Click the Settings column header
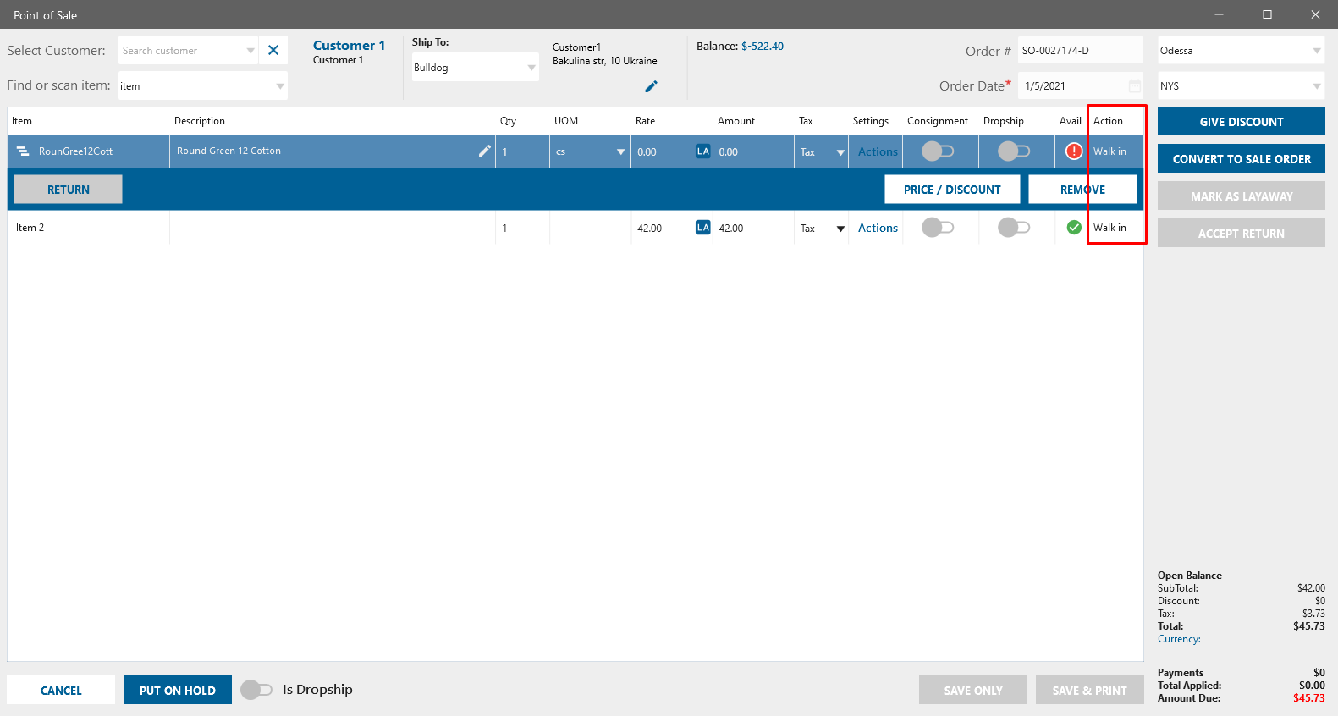Image resolution: width=1338 pixels, height=716 pixels. pyautogui.click(x=871, y=121)
